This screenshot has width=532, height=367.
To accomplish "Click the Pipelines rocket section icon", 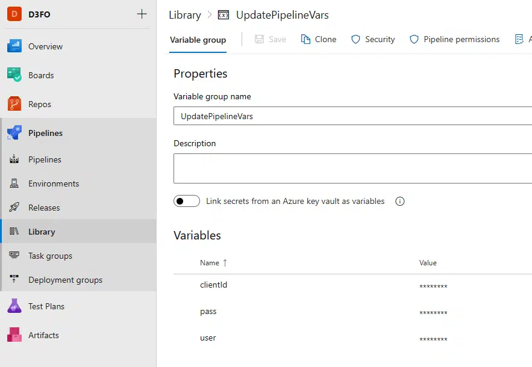I will coord(14,133).
